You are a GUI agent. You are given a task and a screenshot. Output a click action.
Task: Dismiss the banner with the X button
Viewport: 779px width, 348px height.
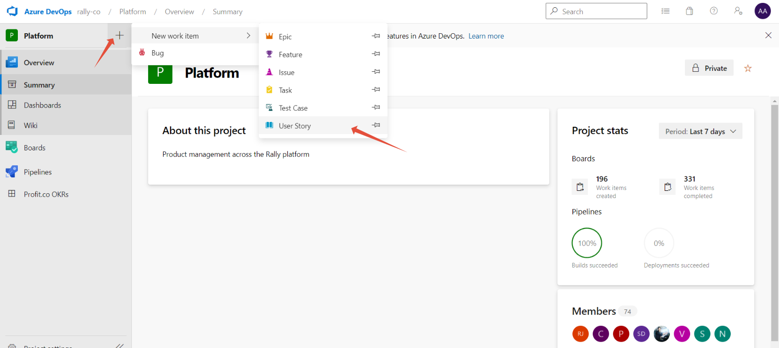(x=768, y=35)
